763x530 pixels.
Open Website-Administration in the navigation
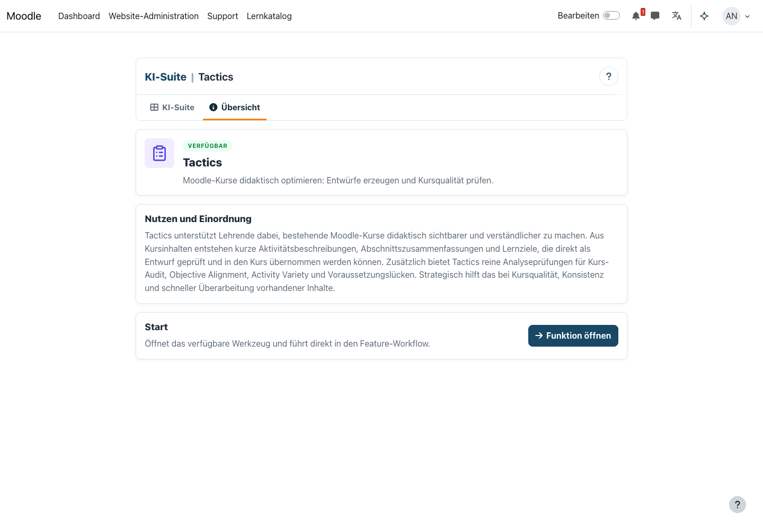coord(154,16)
